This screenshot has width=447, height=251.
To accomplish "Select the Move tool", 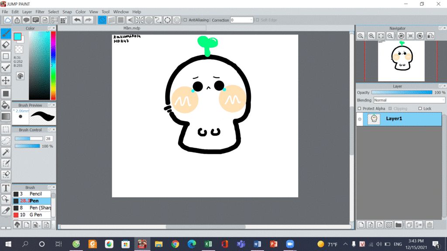I will click(x=6, y=81).
